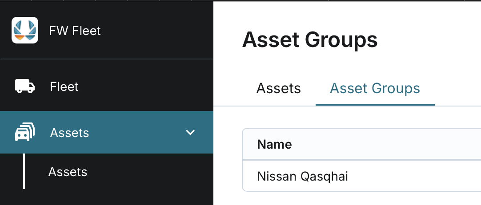
Task: Open the Fleet sidebar menu label
Action: (x=64, y=87)
